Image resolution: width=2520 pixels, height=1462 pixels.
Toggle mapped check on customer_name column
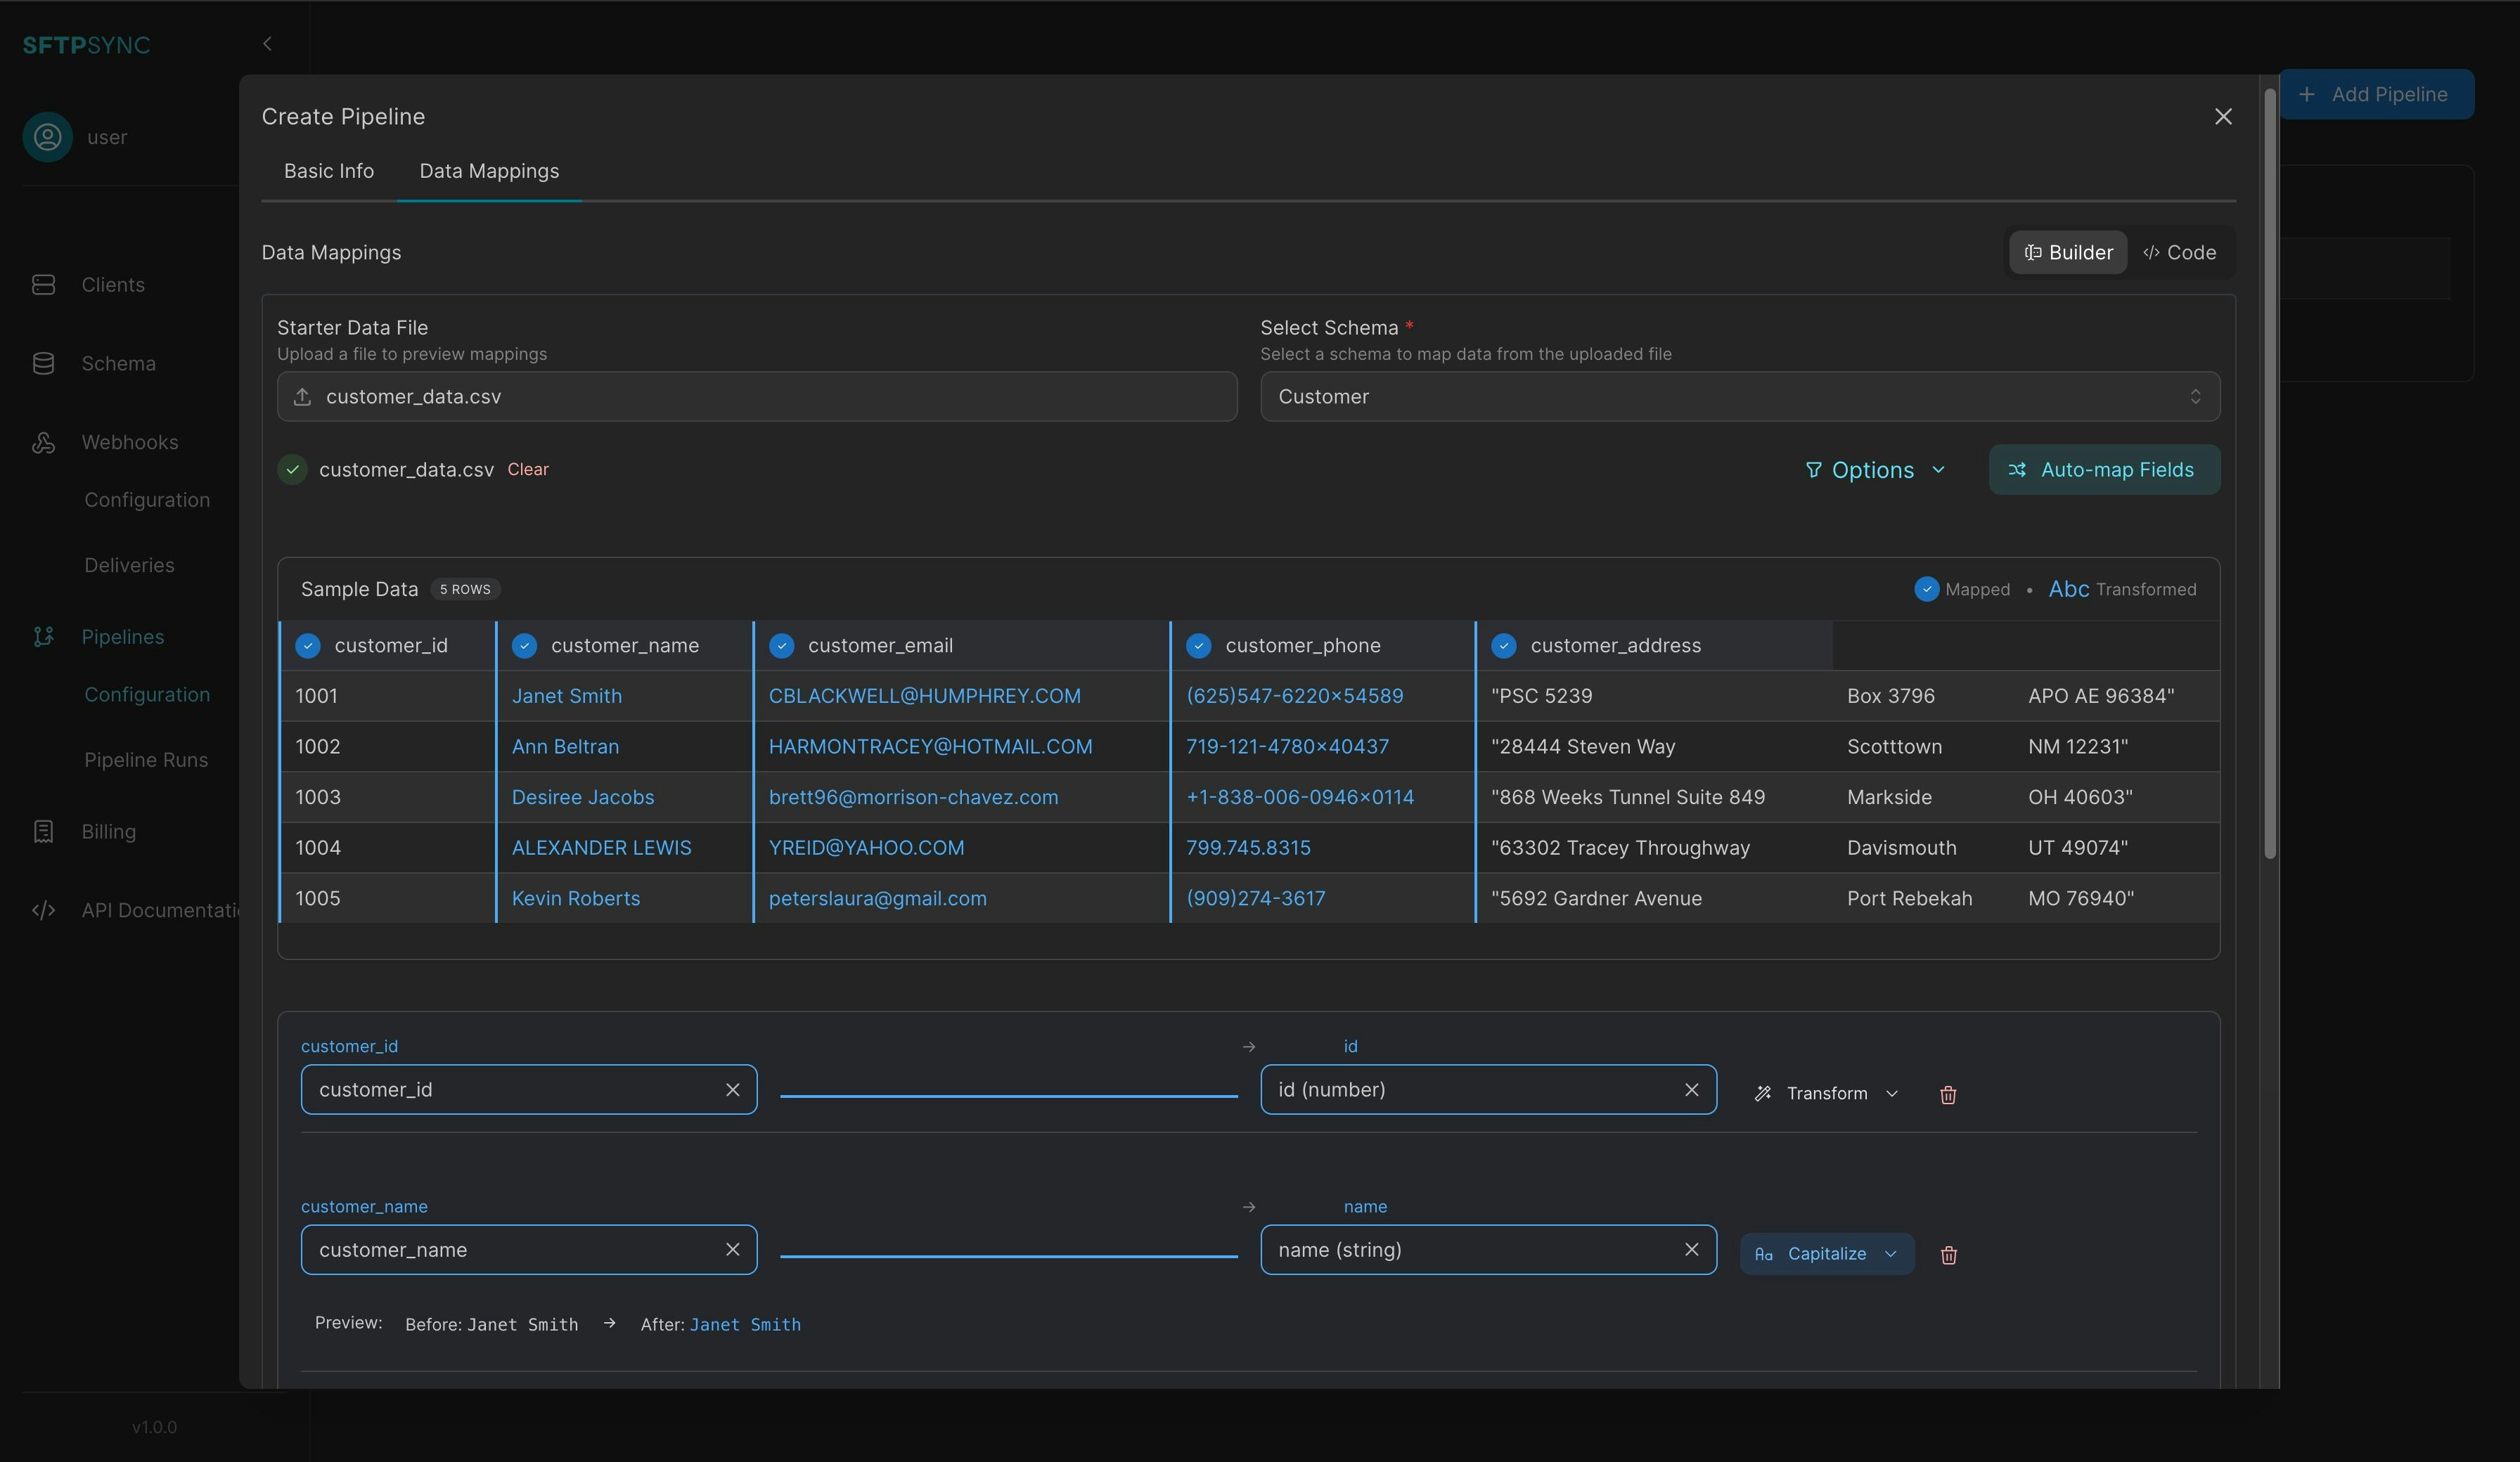coord(524,646)
